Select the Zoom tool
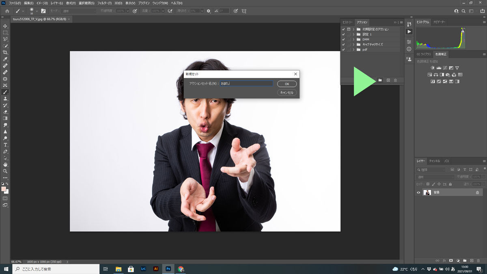The height and width of the screenshot is (274, 487). tap(5, 171)
